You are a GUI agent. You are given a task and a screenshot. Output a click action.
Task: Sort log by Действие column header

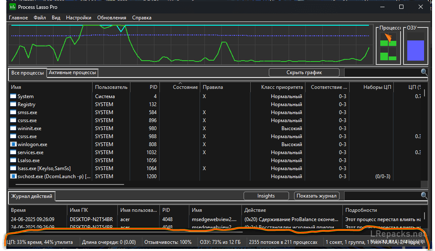tap(292, 210)
